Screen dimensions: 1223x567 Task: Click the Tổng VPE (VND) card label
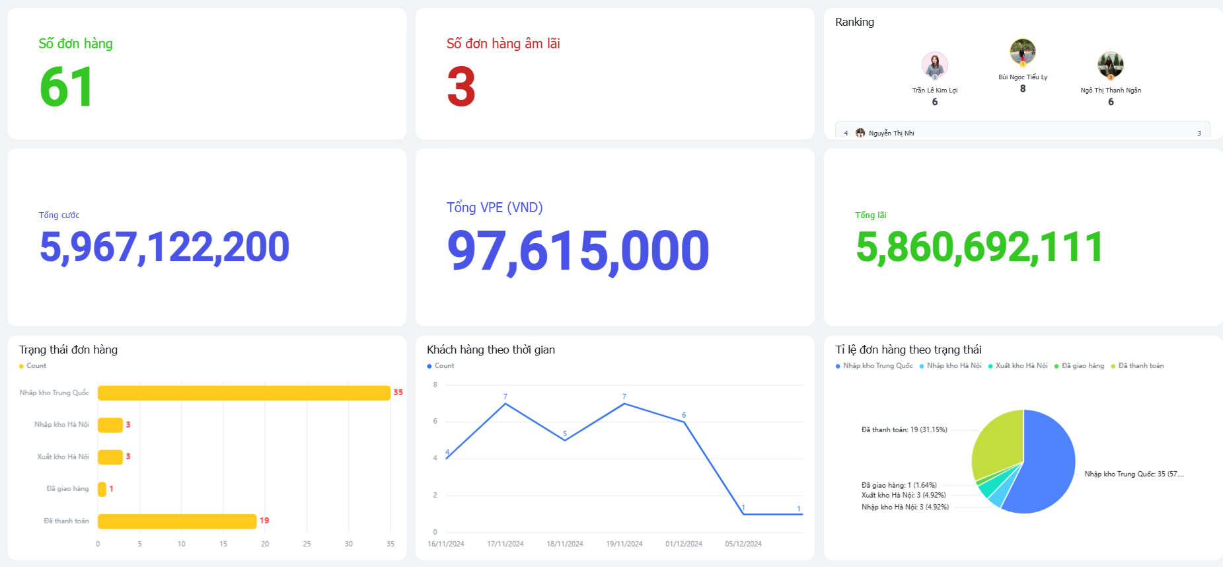(x=495, y=208)
